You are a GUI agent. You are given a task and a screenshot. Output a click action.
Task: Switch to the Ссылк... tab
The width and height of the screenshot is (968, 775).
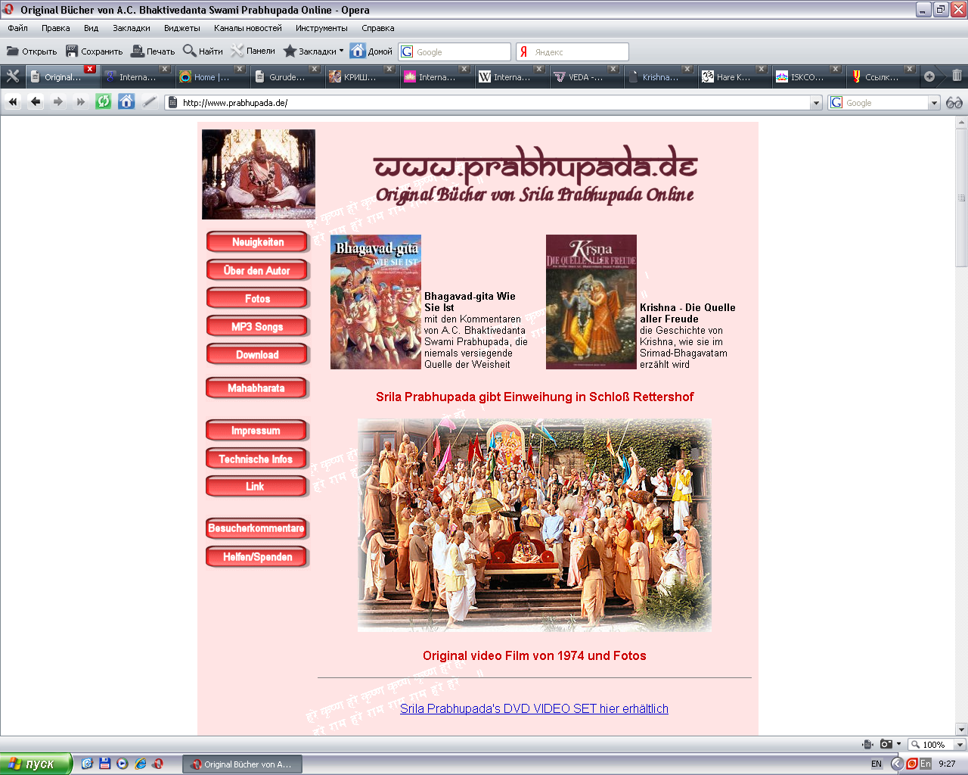click(882, 76)
